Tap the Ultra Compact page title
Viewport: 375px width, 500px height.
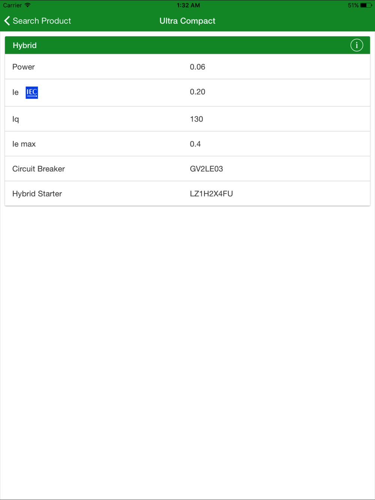[x=187, y=21]
